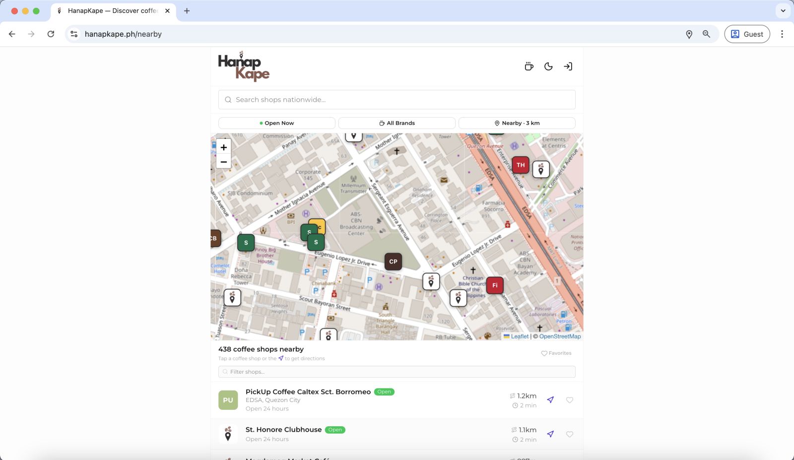This screenshot has height=460, width=794.
Task: Open the OpenStreetMap attribution link
Action: 560,336
